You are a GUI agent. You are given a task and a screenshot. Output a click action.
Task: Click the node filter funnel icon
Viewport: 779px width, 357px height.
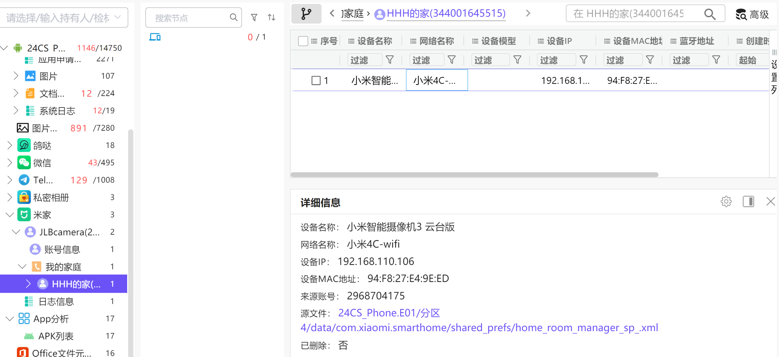(x=254, y=17)
